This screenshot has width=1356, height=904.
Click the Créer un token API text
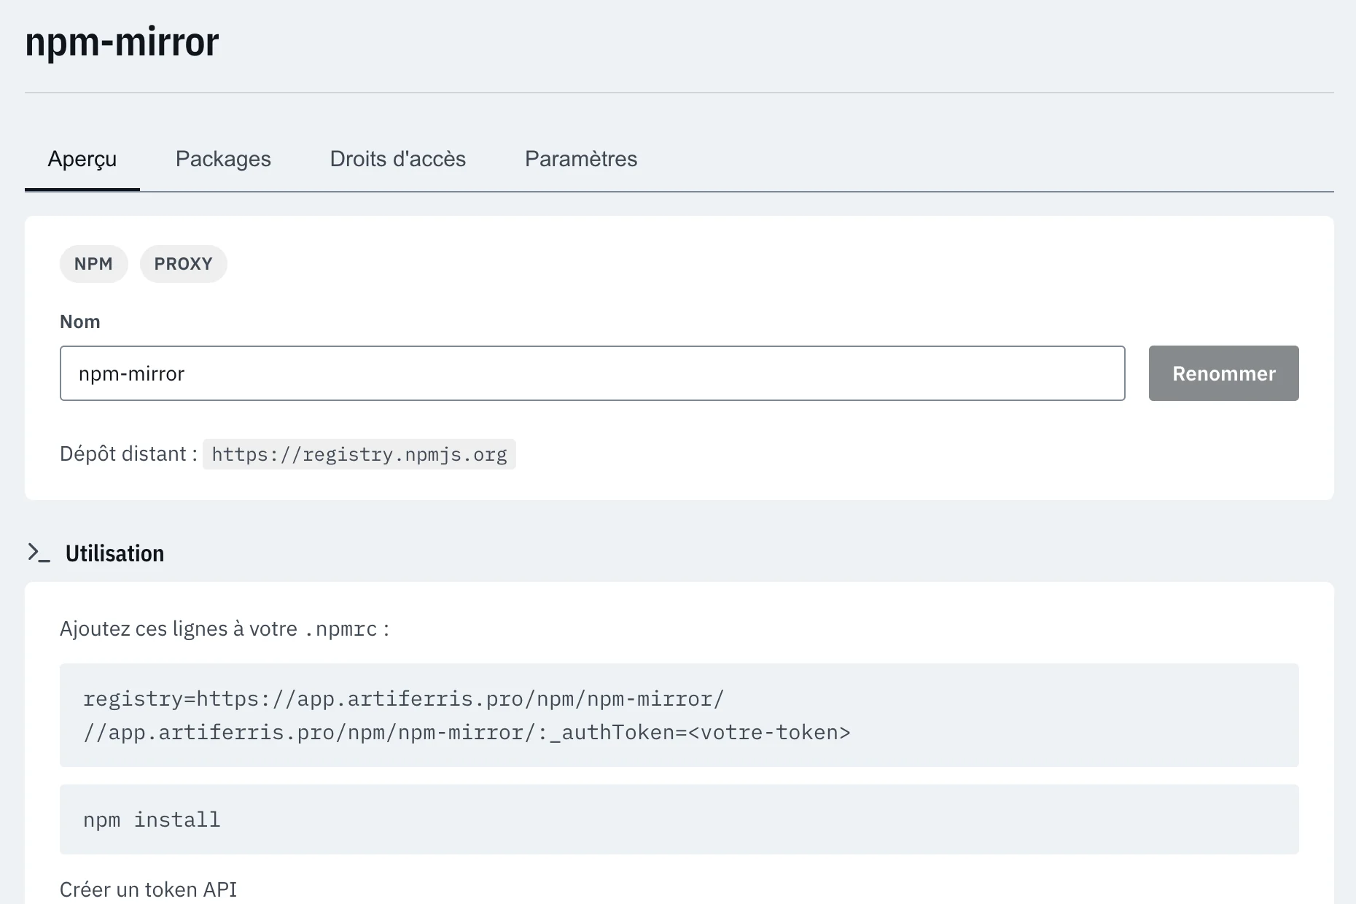tap(148, 889)
